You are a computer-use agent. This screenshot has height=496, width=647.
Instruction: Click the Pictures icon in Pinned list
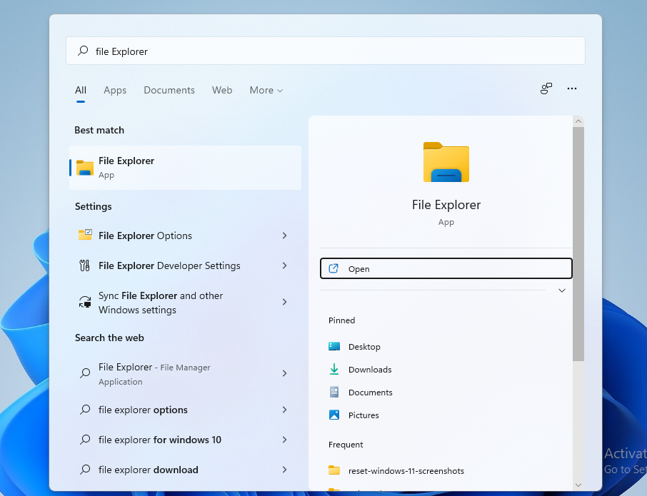point(334,415)
